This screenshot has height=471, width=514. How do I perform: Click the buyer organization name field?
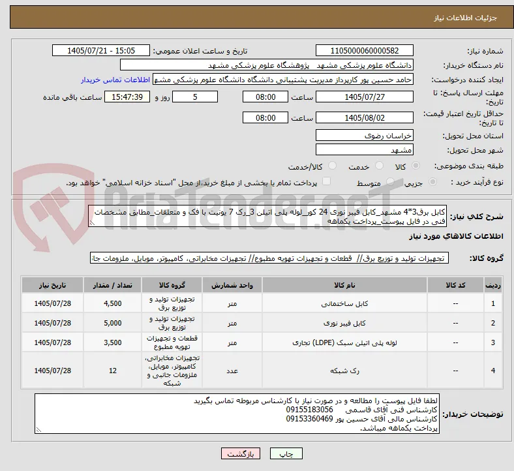click(x=267, y=65)
